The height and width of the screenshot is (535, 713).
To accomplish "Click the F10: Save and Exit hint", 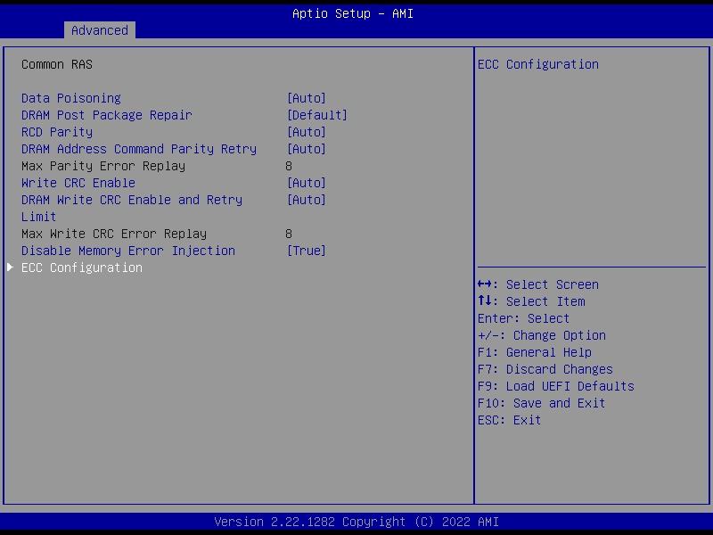I will [541, 403].
